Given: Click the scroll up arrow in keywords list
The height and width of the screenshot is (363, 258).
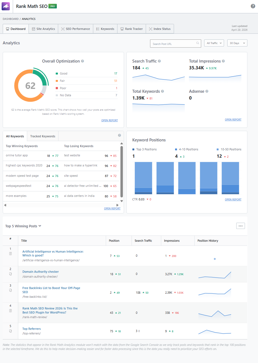Looking at the screenshot, I should coord(122,143).
